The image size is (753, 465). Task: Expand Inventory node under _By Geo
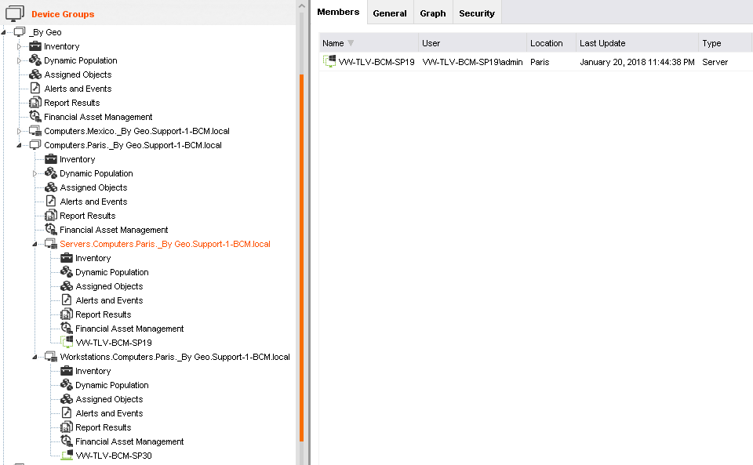[19, 46]
